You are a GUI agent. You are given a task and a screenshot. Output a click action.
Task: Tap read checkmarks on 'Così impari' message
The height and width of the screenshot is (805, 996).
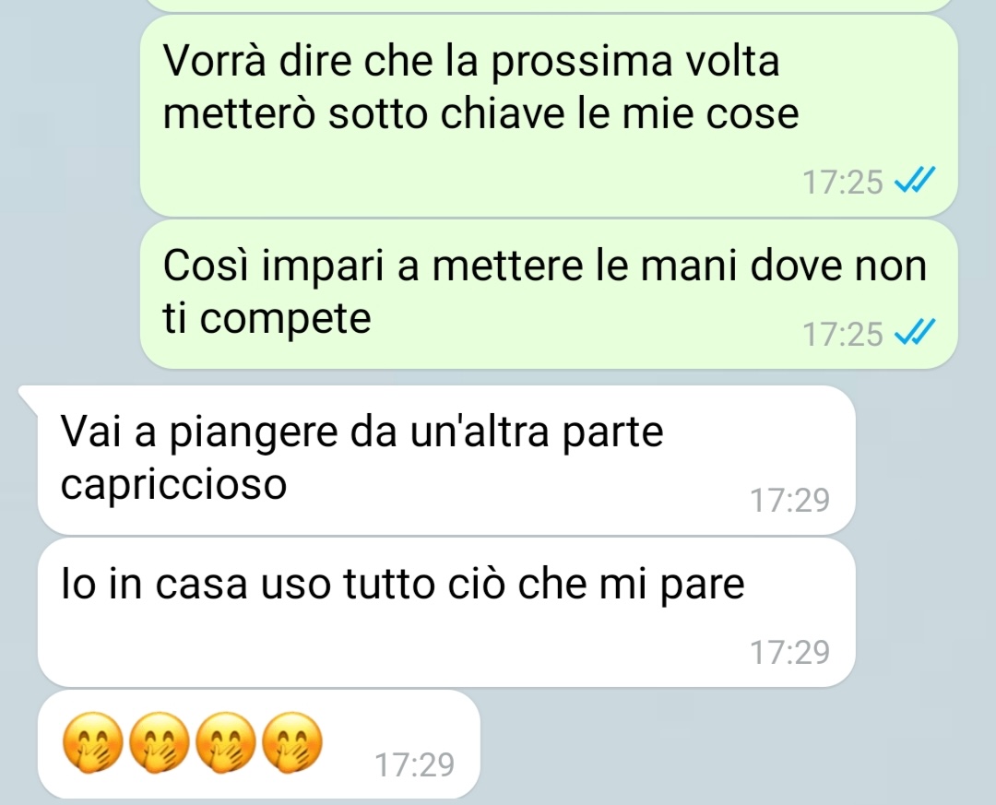click(x=915, y=332)
